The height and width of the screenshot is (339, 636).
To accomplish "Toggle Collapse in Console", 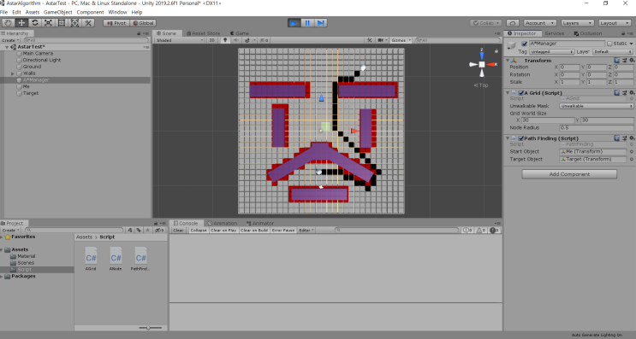I will [x=199, y=231].
